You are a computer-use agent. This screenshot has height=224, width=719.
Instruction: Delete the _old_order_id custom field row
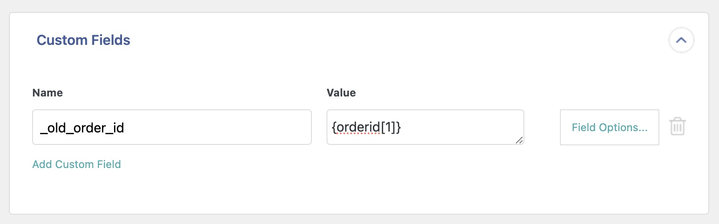pos(677,127)
